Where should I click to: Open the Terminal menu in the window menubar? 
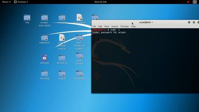tap(124, 26)
